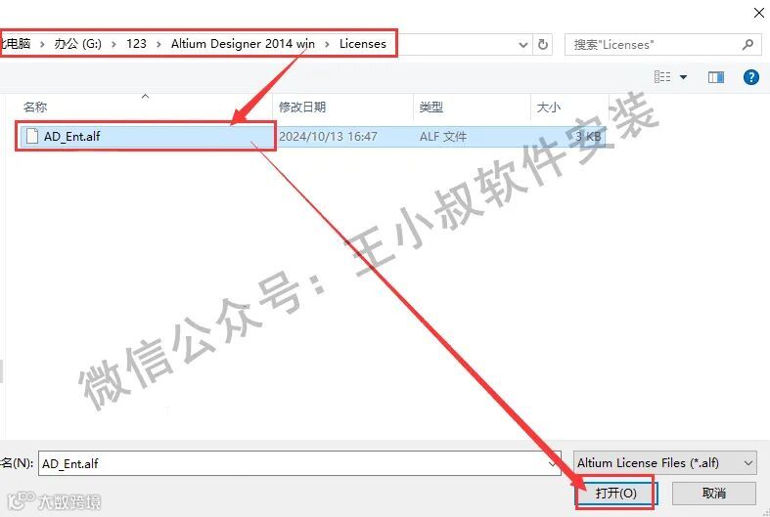The image size is (770, 517).
Task: Open the file name history dropdown
Action: pyautogui.click(x=552, y=463)
